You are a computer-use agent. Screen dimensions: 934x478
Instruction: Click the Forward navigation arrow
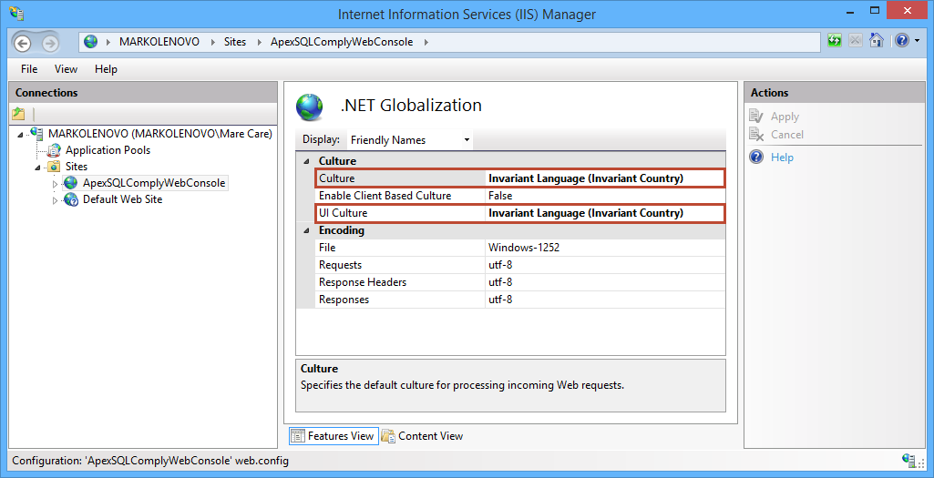tap(50, 43)
